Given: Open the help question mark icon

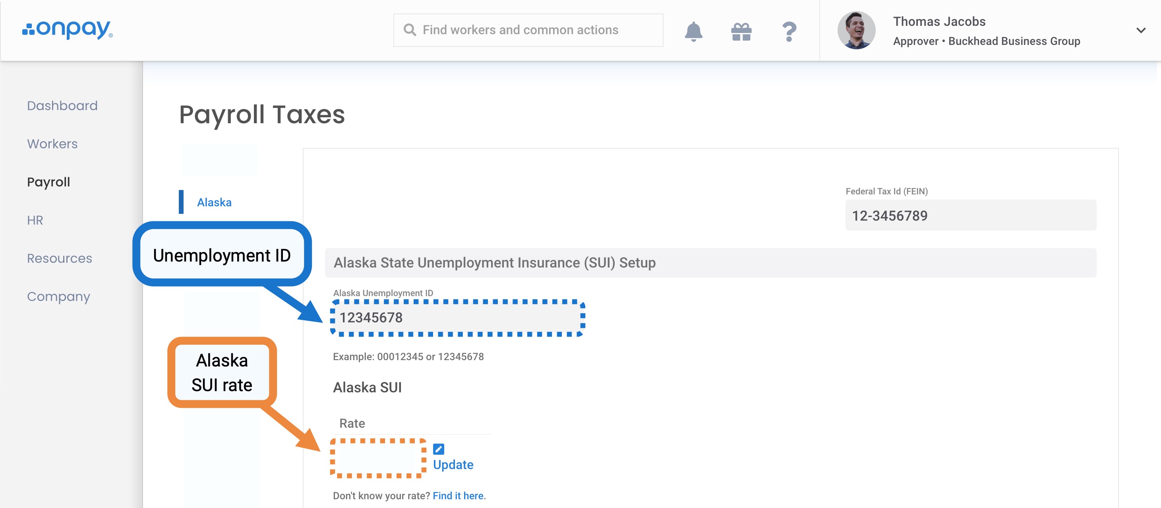Looking at the screenshot, I should pos(789,31).
